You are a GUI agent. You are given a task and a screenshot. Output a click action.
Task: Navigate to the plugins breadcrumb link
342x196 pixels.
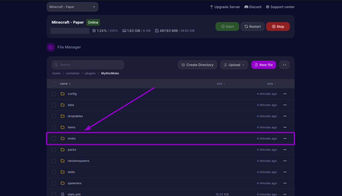tap(90, 73)
